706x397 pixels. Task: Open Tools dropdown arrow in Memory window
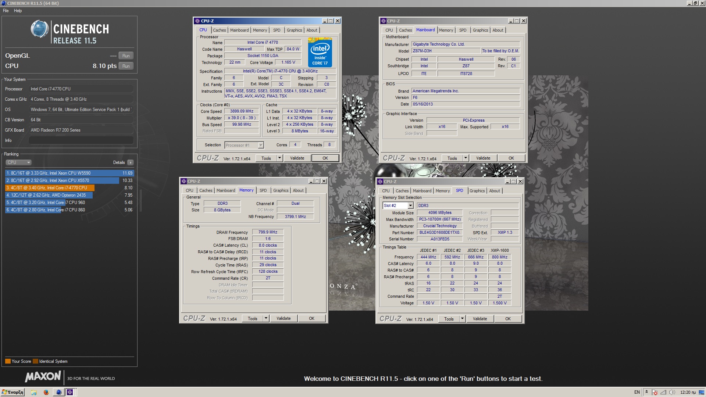pos(266,318)
